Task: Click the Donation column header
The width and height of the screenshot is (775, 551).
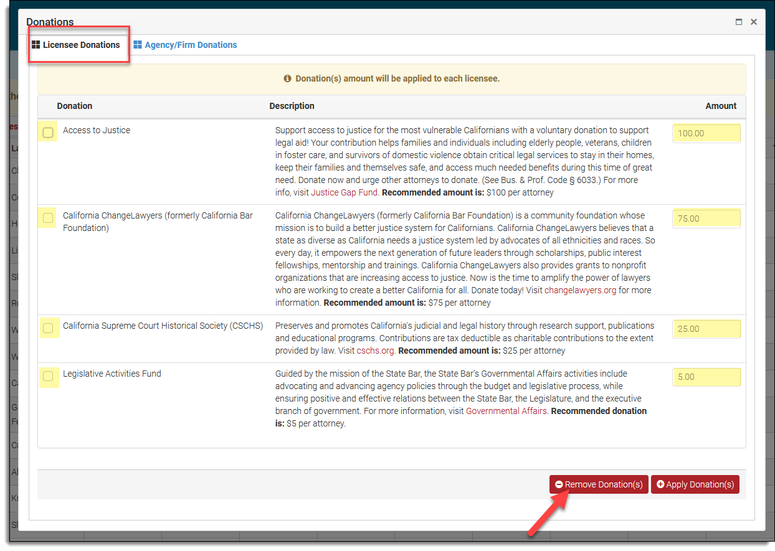Action: pos(75,106)
